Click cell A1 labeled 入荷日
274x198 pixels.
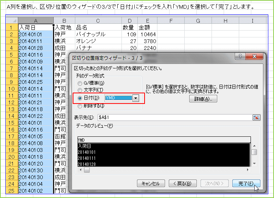click(x=36, y=27)
